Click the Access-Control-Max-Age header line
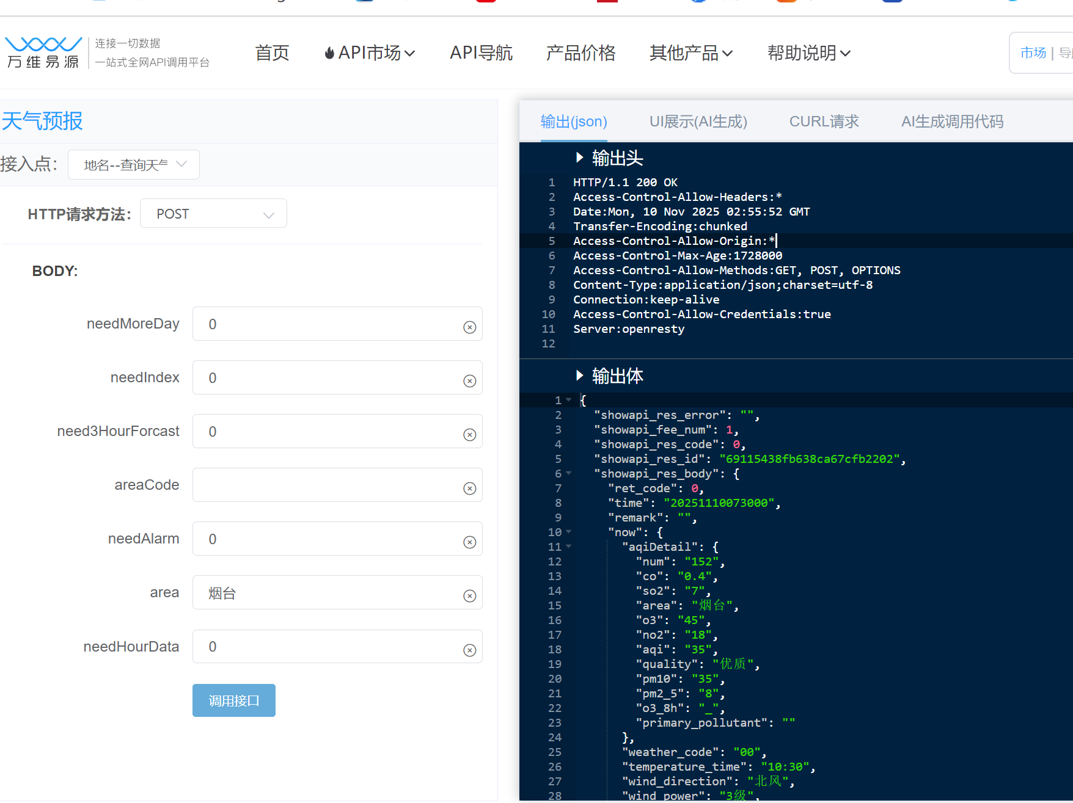Image resolution: width=1073 pixels, height=803 pixels. (678, 255)
